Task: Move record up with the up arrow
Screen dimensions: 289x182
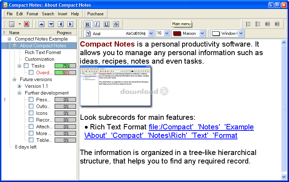Action: tap(42, 24)
